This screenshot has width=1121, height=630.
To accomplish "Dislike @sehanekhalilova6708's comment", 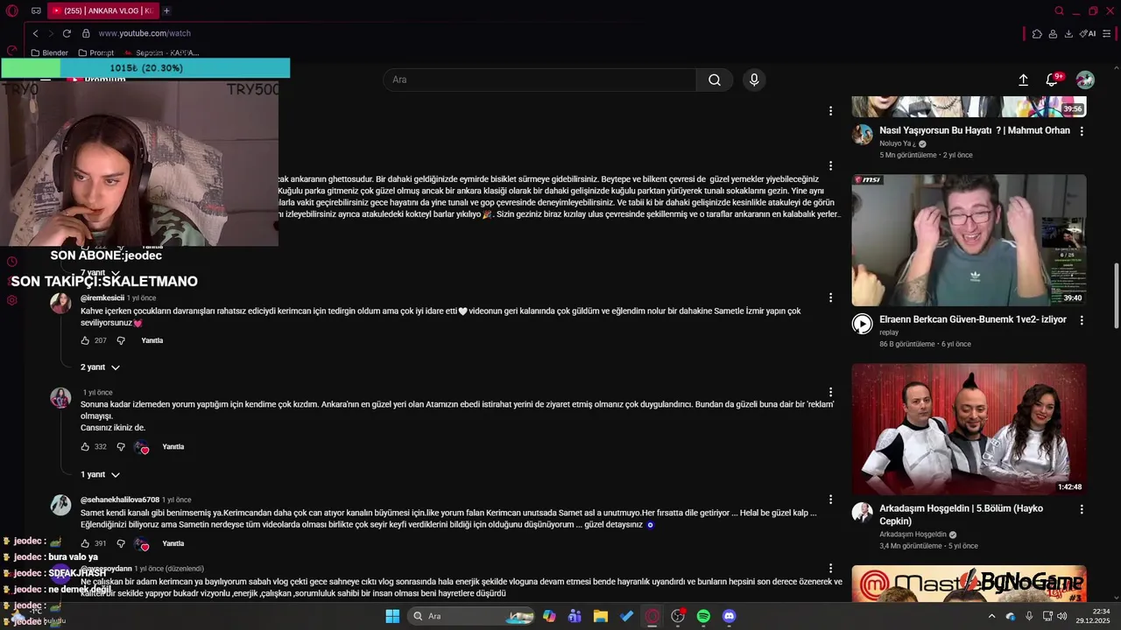I will (121, 543).
